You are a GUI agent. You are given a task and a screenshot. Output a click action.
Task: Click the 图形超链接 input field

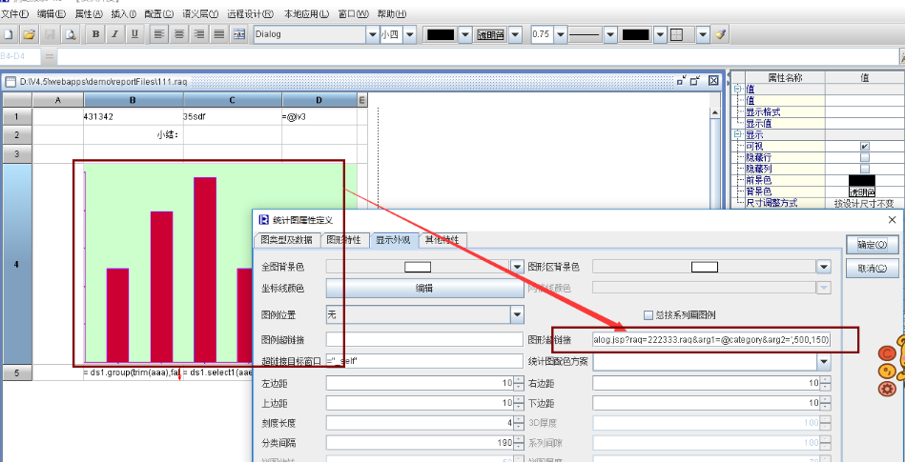[x=711, y=340]
